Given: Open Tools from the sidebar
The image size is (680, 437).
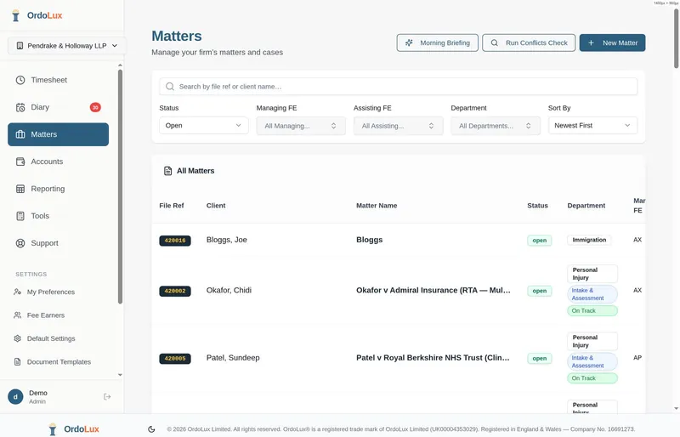Looking at the screenshot, I should coord(58,216).
